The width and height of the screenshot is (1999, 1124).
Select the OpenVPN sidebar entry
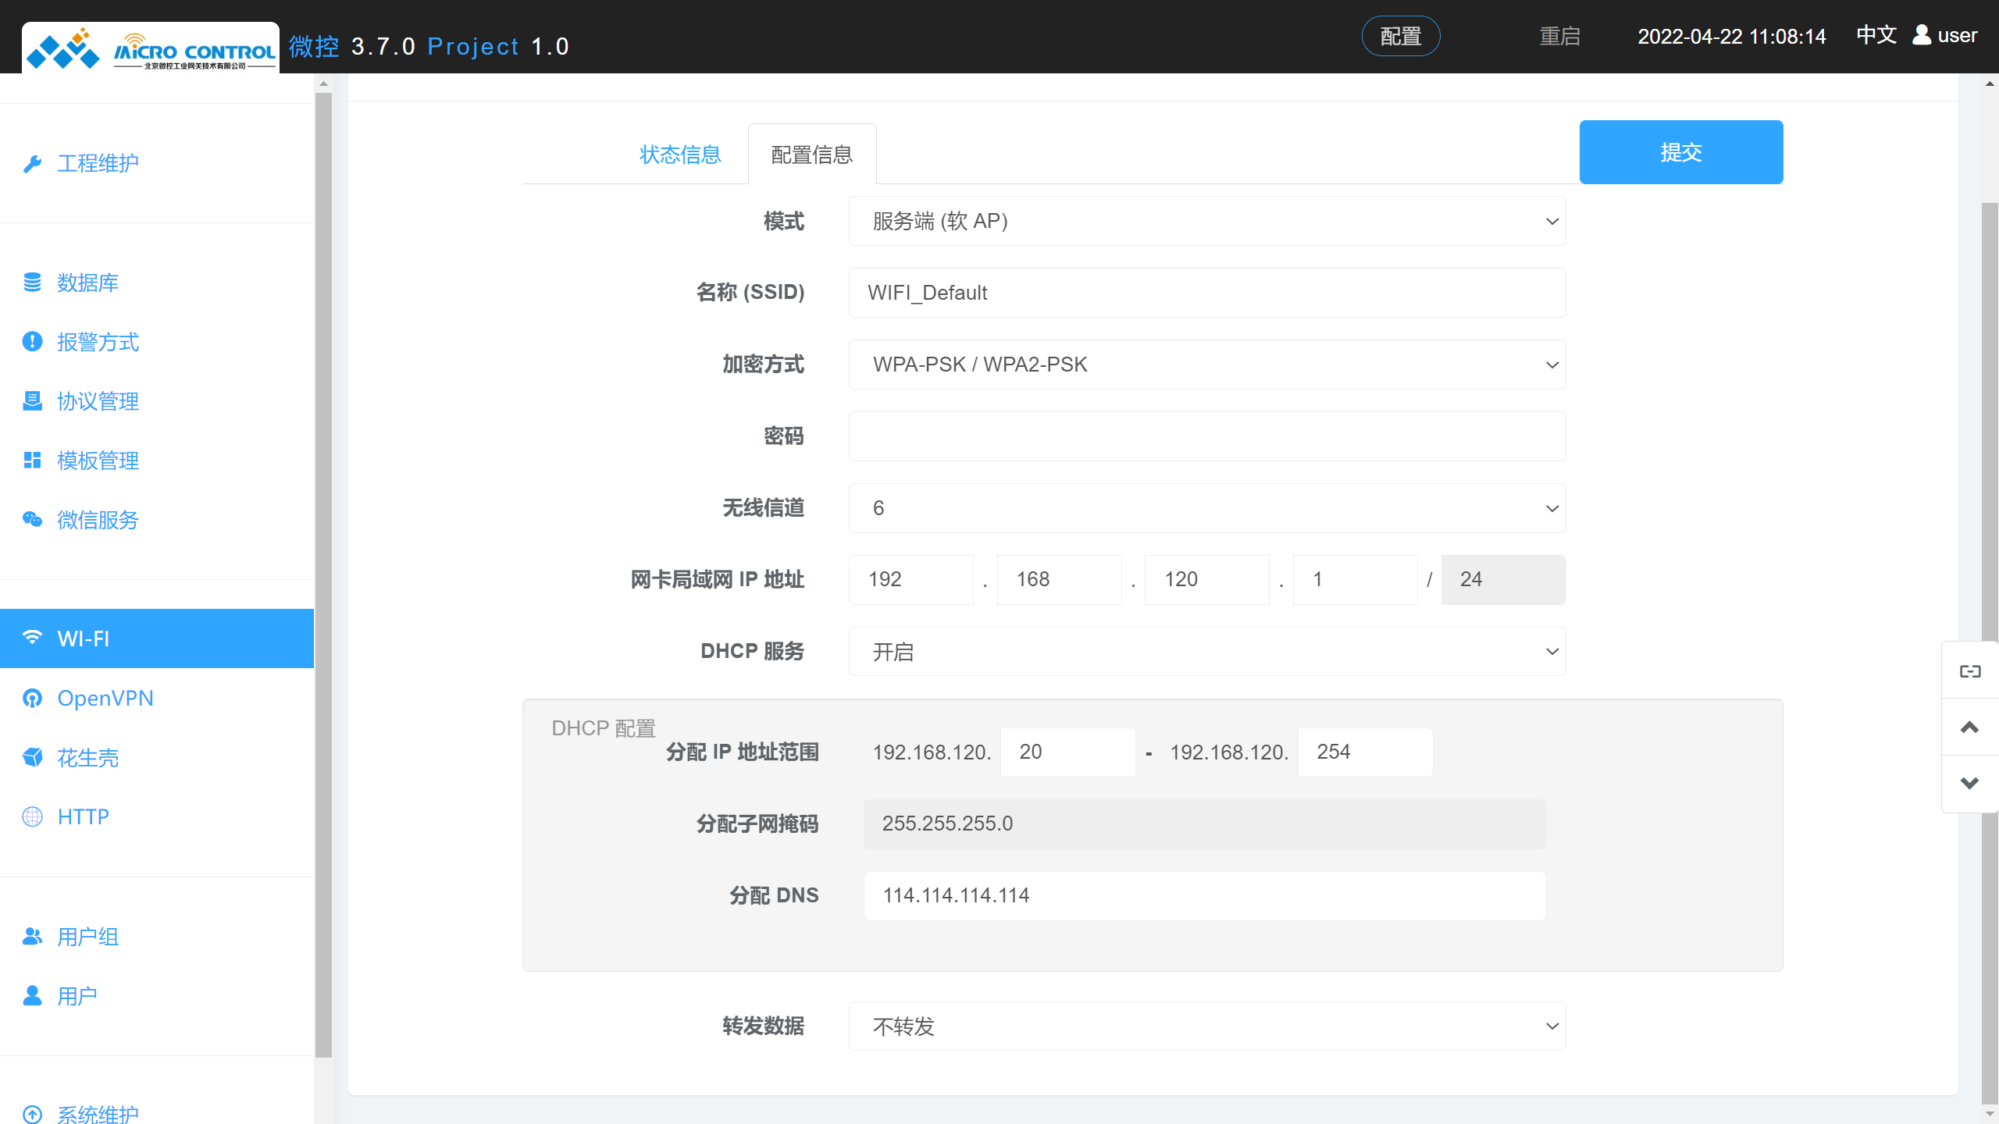click(x=105, y=698)
